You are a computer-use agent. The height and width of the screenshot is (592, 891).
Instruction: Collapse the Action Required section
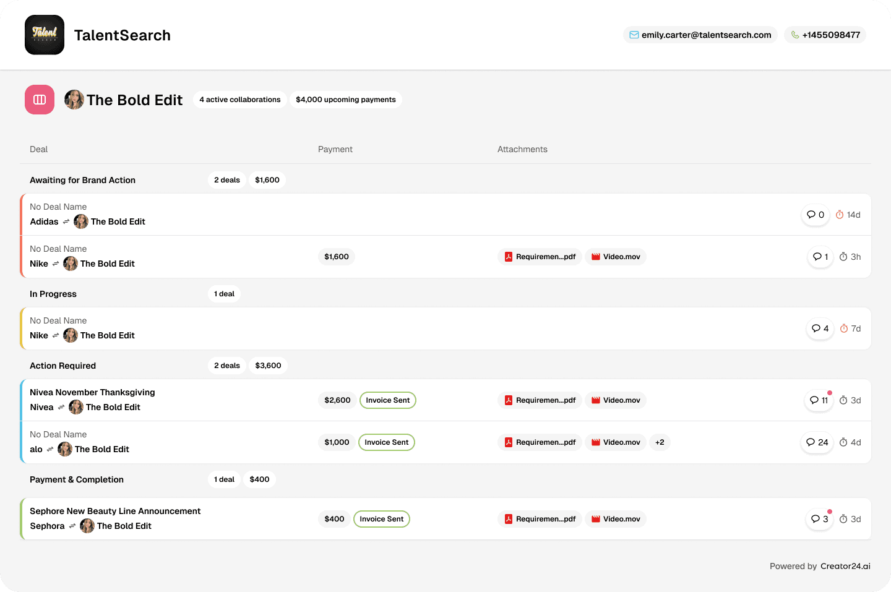[x=63, y=366]
